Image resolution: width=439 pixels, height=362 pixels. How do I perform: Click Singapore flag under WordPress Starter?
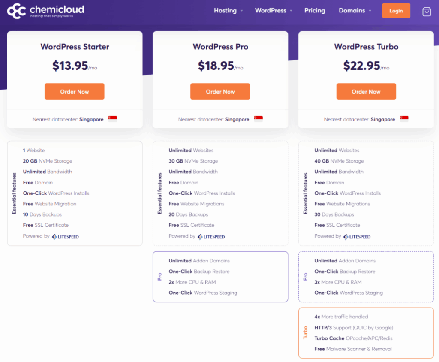pyautogui.click(x=113, y=119)
